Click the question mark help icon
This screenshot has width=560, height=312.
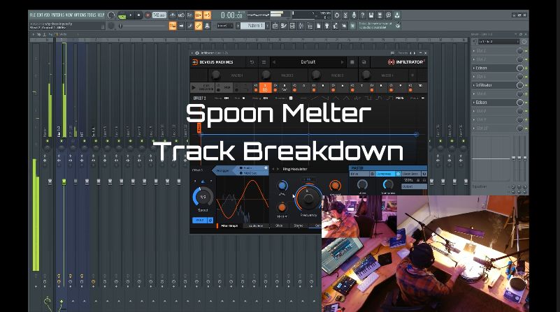pos(363,15)
